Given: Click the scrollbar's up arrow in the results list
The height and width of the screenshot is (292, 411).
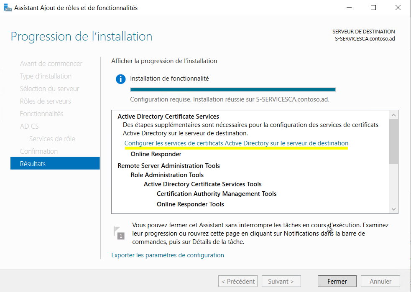Looking at the screenshot, I should click(x=393, y=114).
